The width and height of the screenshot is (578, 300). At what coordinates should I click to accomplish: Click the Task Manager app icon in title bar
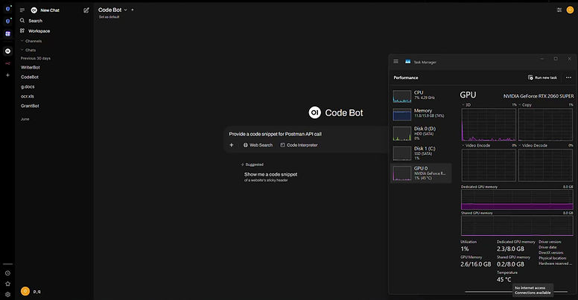point(407,62)
